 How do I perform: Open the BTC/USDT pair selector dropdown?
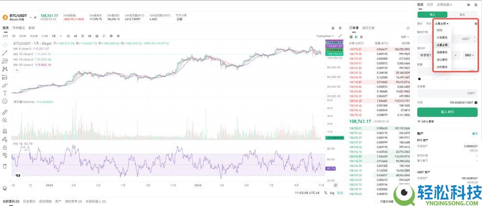pos(30,17)
